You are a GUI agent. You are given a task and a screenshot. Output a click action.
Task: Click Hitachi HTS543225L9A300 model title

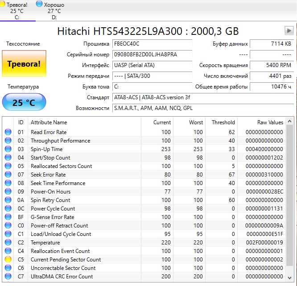[x=148, y=31]
